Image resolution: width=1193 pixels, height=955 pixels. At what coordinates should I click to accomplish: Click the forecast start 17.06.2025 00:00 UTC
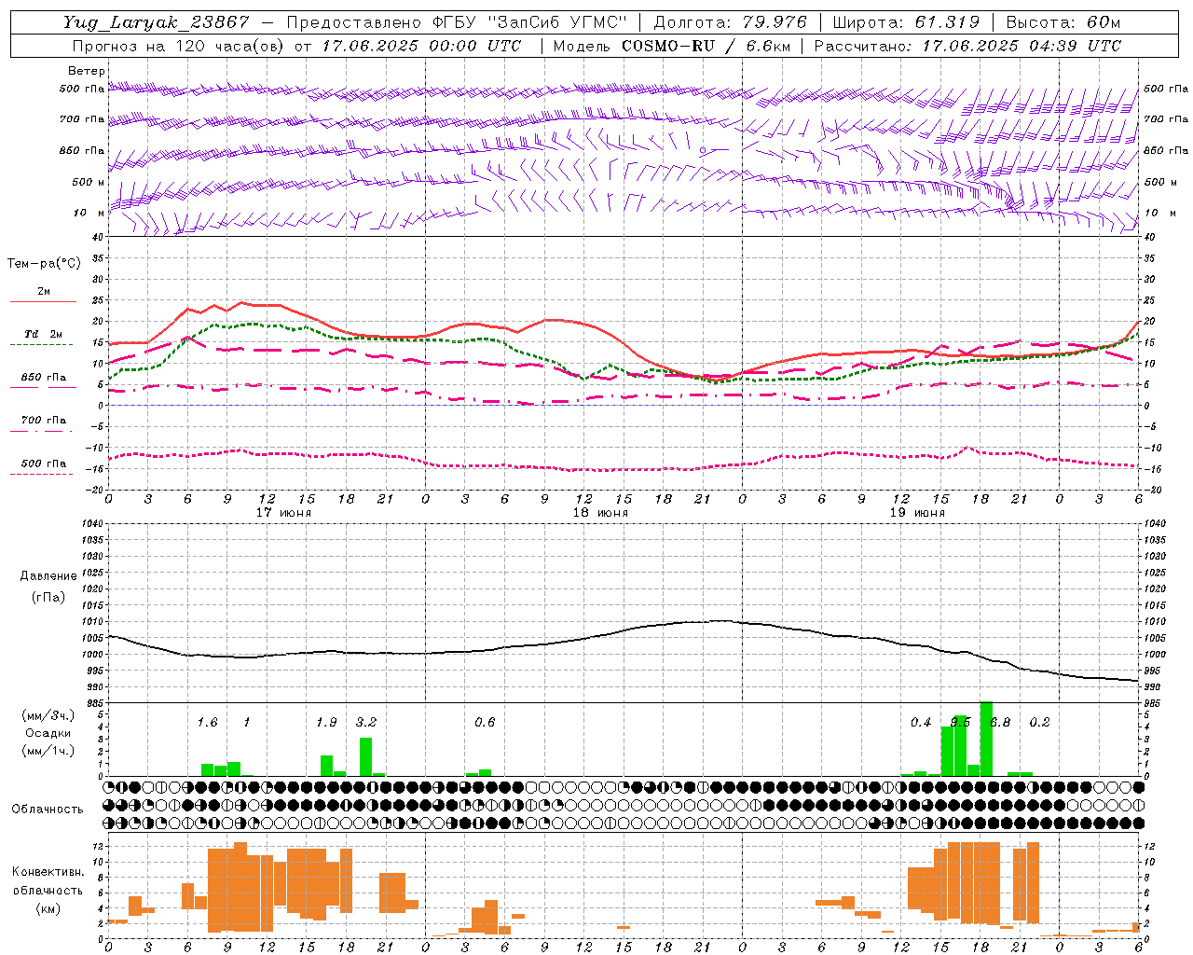click(421, 46)
